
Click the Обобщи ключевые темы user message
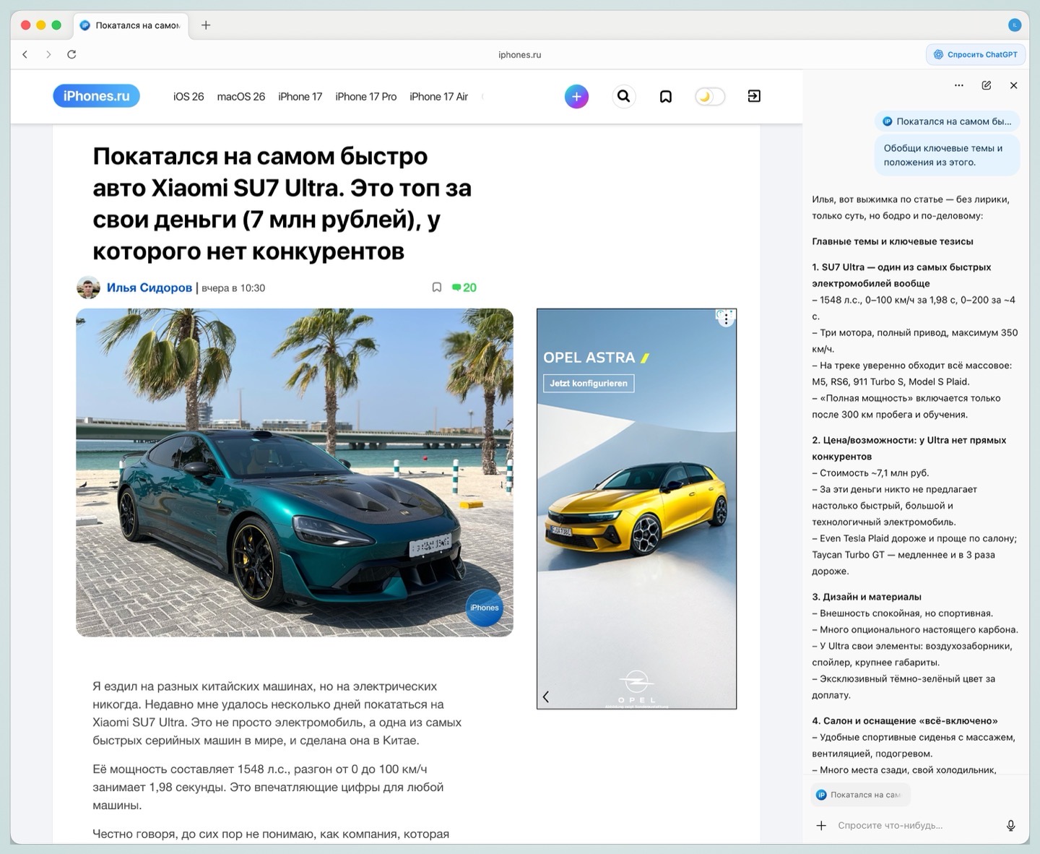point(947,155)
